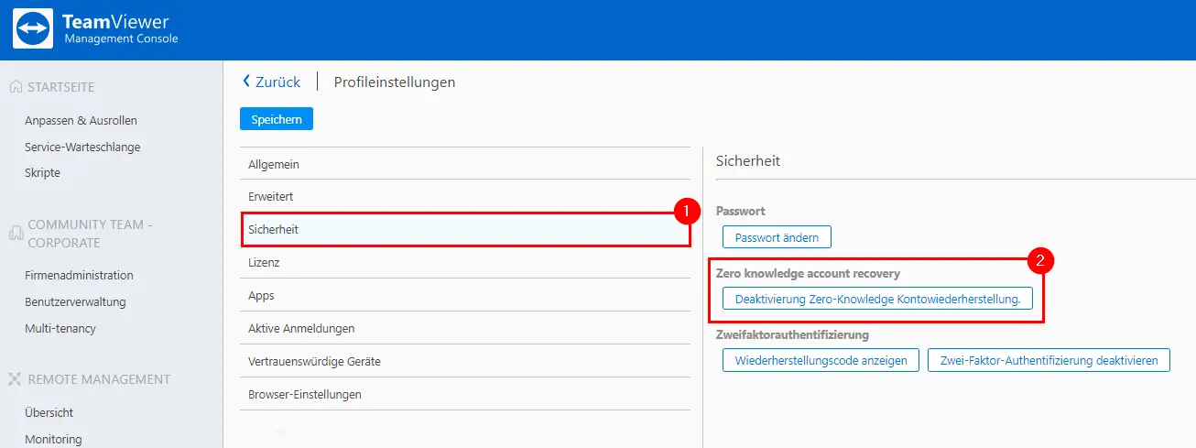Open Übersicht under Remote Management
Image resolution: width=1196 pixels, height=448 pixels.
49,412
